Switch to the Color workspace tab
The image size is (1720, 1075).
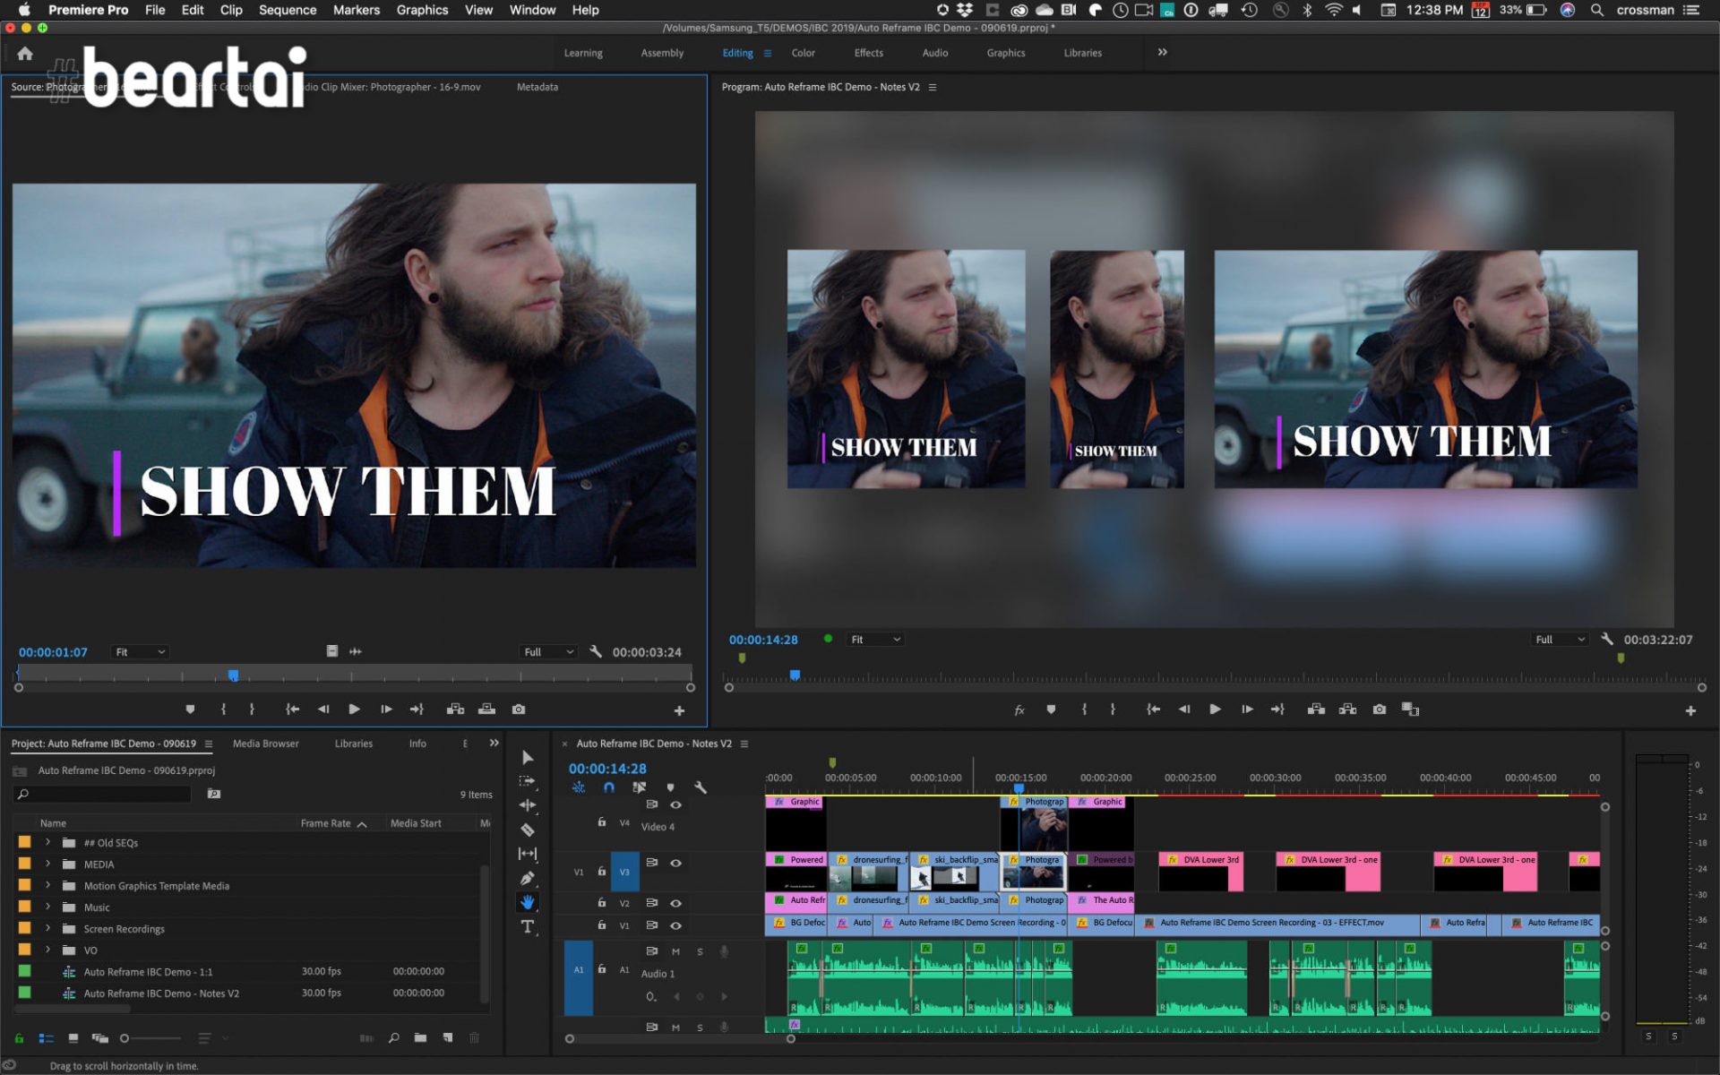(x=803, y=52)
